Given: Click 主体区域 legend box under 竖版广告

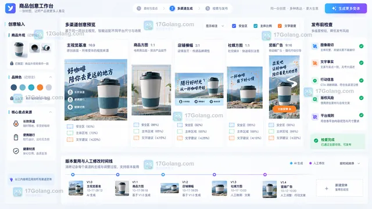Looking at the screenshot, I should (271, 131).
